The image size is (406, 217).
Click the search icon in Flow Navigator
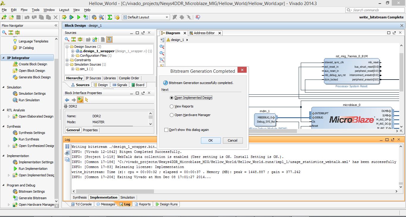(4, 32)
